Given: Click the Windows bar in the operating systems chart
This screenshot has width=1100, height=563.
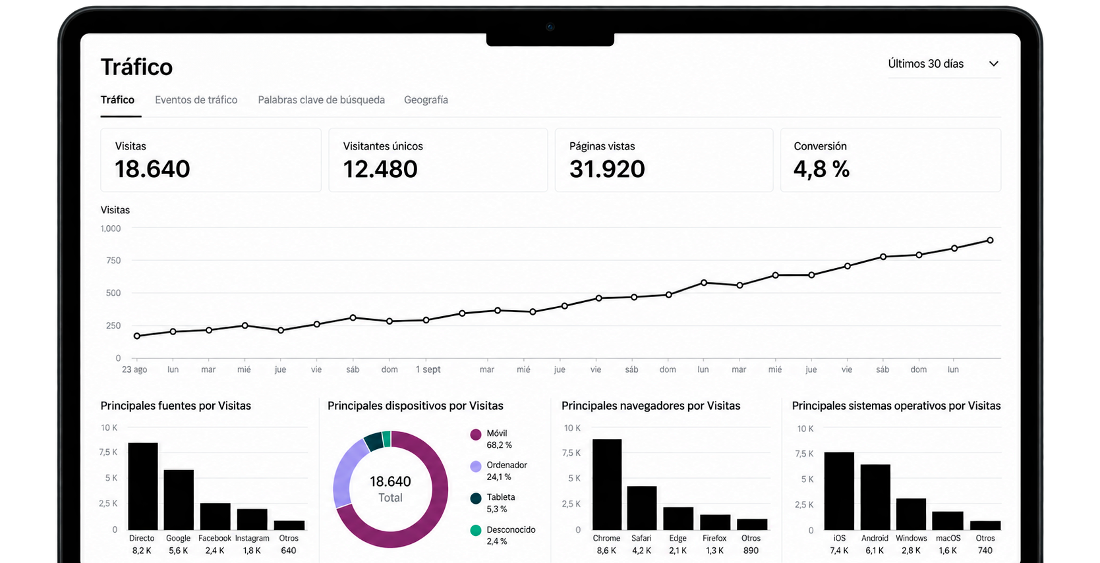Looking at the screenshot, I should (912, 514).
